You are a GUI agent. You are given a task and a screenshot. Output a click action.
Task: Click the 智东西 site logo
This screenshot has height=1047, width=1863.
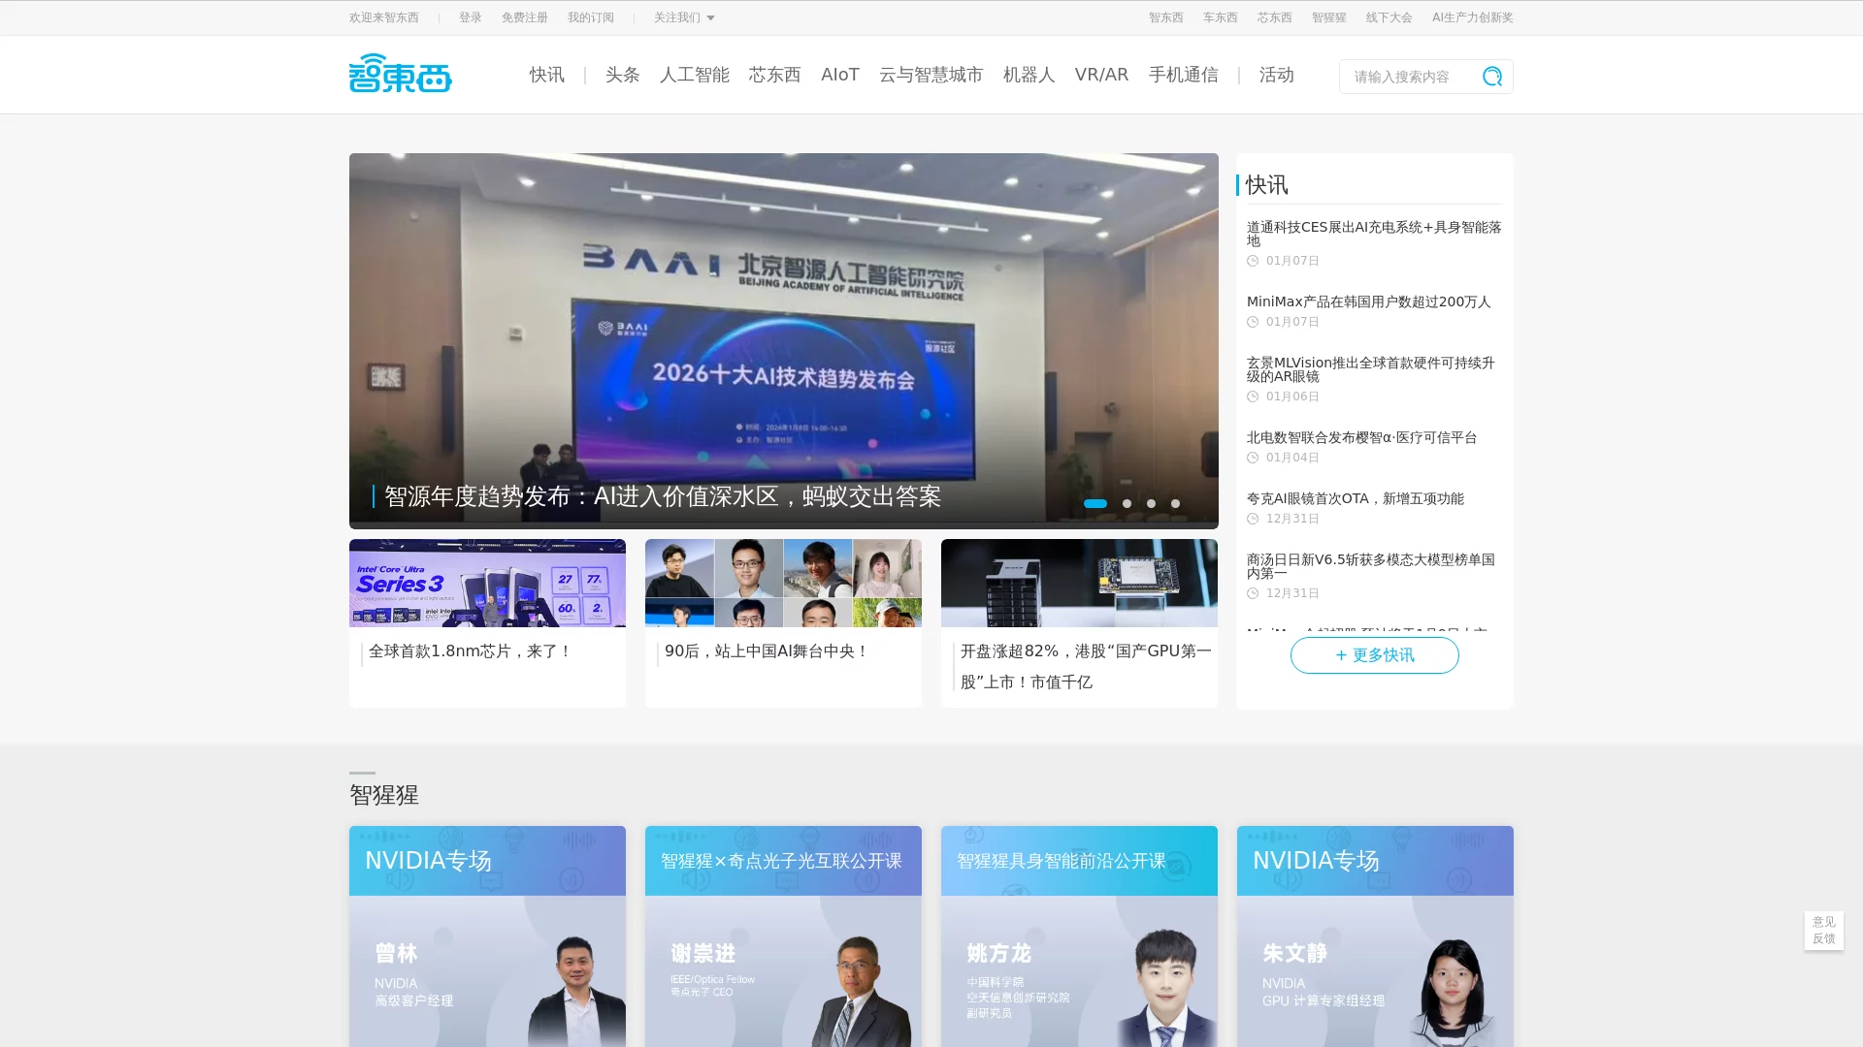[x=400, y=74]
